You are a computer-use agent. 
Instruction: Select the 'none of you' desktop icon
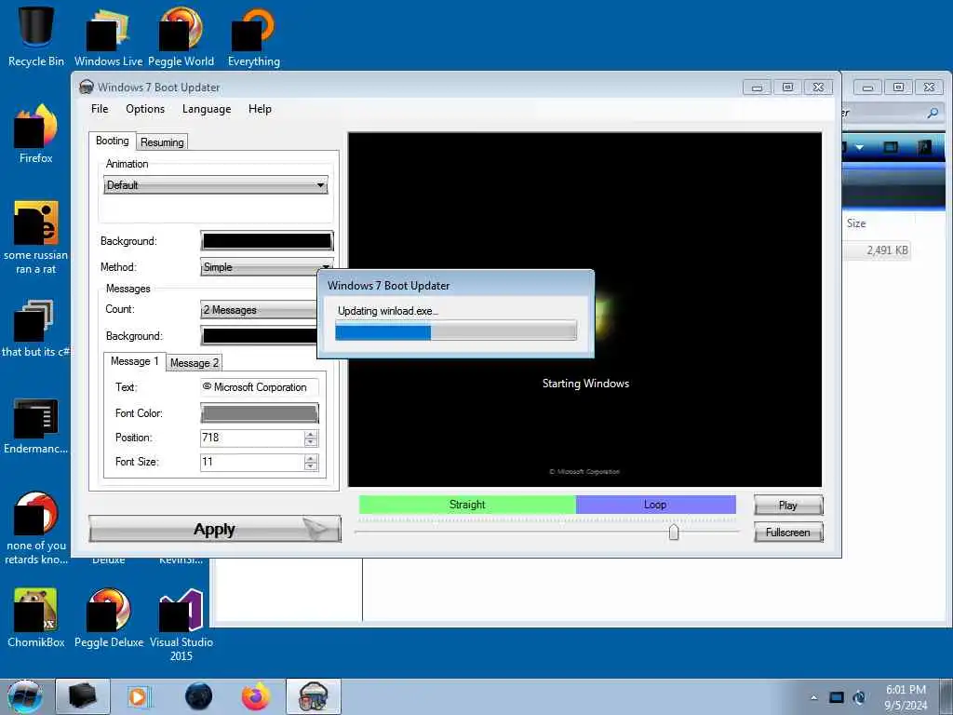click(x=36, y=528)
